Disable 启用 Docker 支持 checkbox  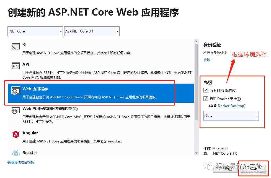tap(206, 98)
